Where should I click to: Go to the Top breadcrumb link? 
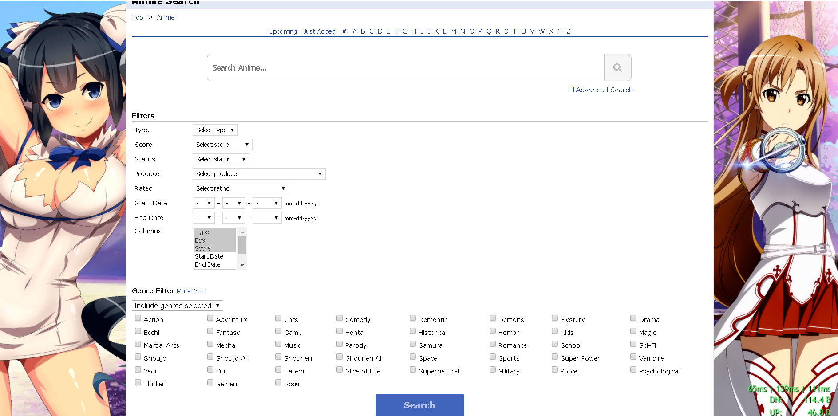(138, 17)
